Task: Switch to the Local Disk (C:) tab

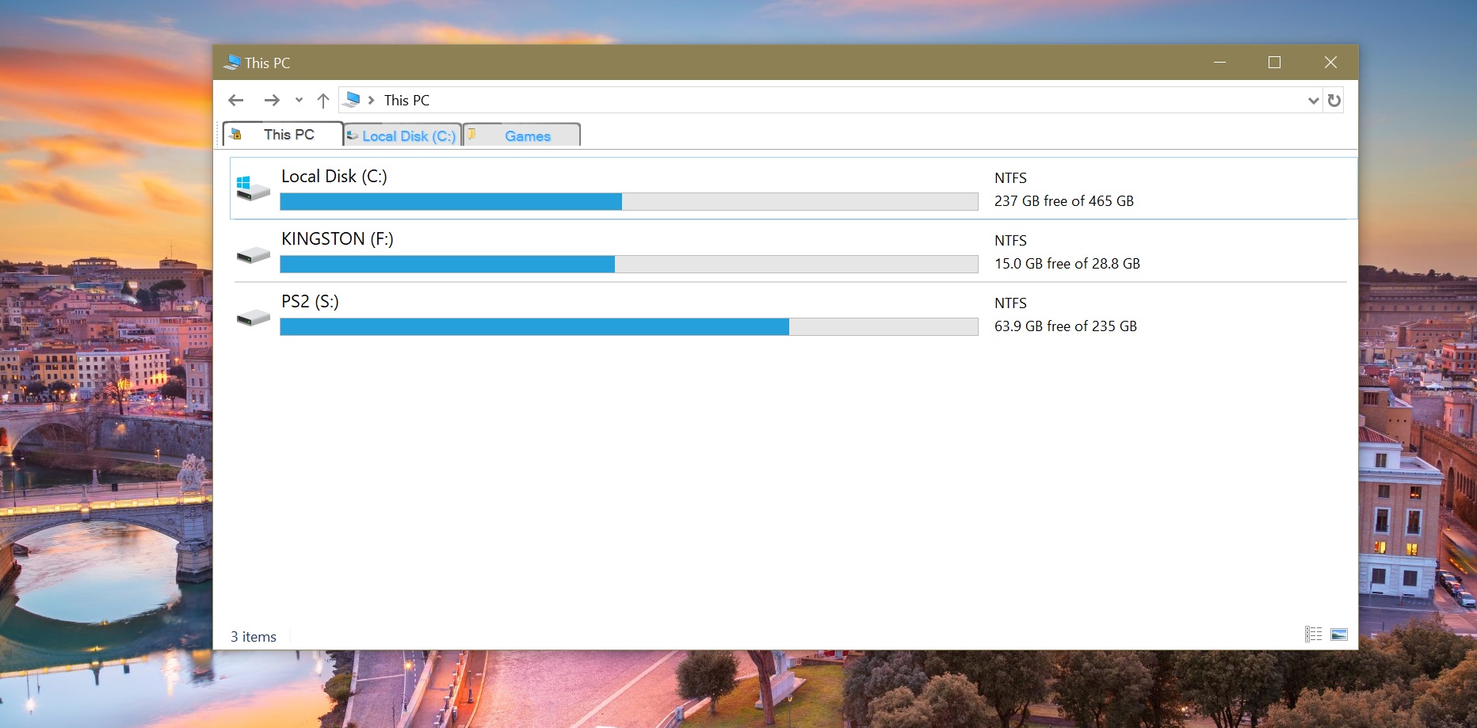Action: click(x=403, y=135)
